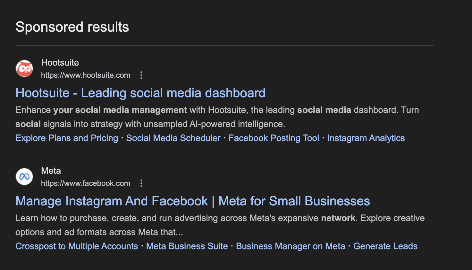
Task: Click the 'Sponsored results' heading
Action: [72, 27]
